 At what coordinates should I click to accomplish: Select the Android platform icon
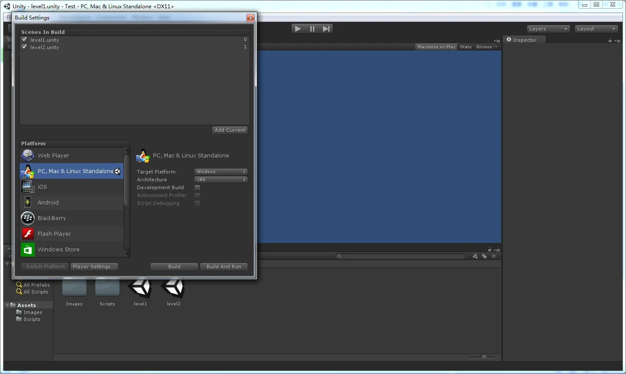[x=28, y=202]
